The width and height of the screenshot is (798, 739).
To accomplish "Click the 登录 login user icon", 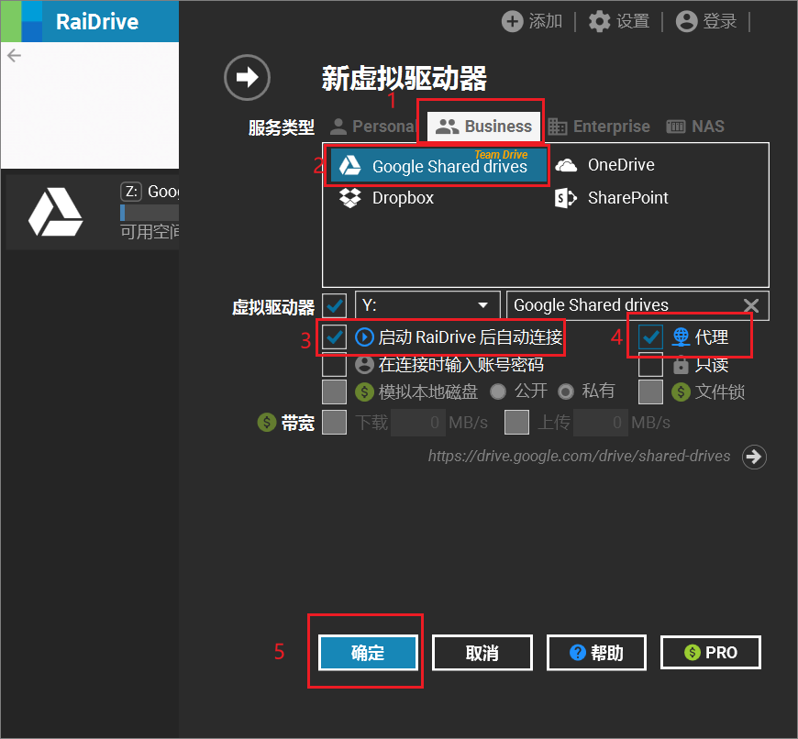I will click(686, 21).
